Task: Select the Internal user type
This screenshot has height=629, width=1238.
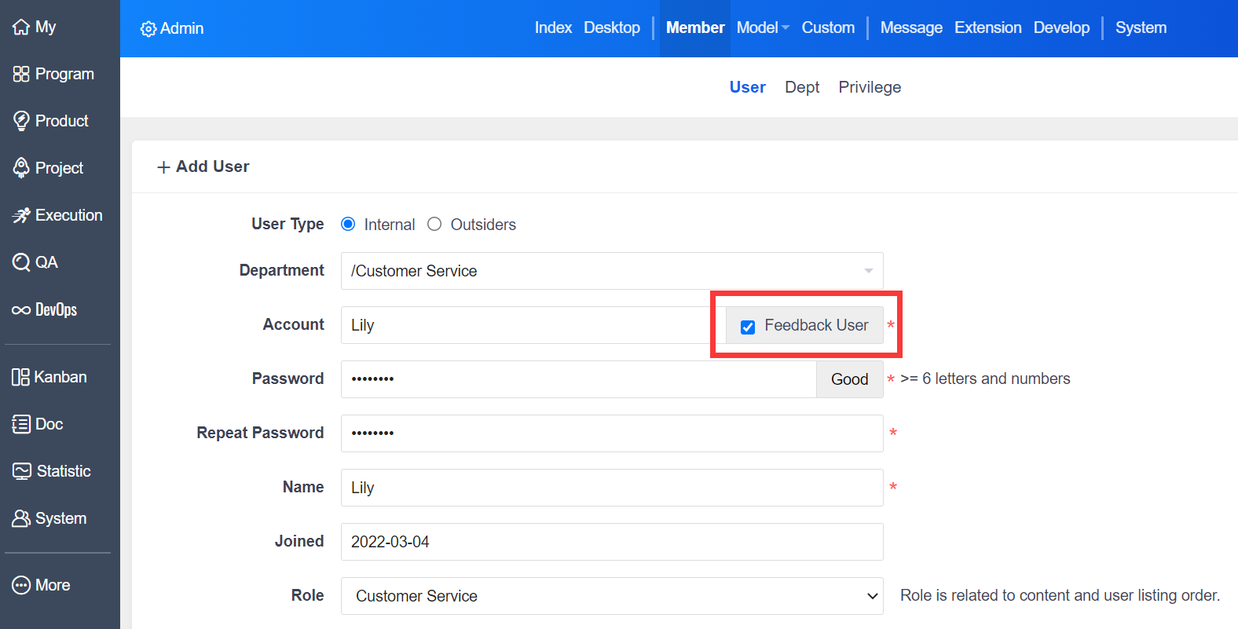Action: (x=348, y=225)
